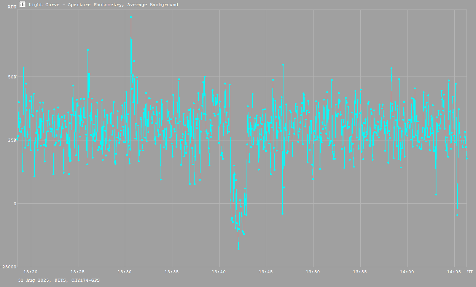
Task: Click the Light Curve title text
Action: pos(103,5)
